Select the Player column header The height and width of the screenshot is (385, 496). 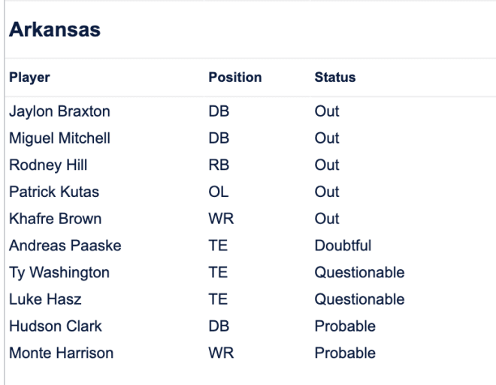click(x=29, y=77)
